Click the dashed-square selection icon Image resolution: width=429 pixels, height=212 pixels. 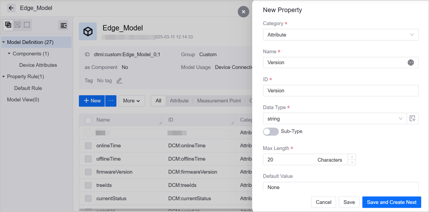(x=27, y=25)
